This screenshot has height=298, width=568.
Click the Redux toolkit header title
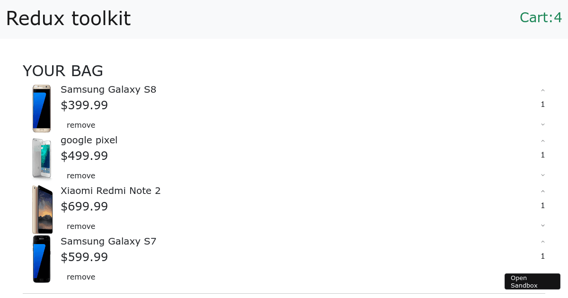tap(68, 18)
